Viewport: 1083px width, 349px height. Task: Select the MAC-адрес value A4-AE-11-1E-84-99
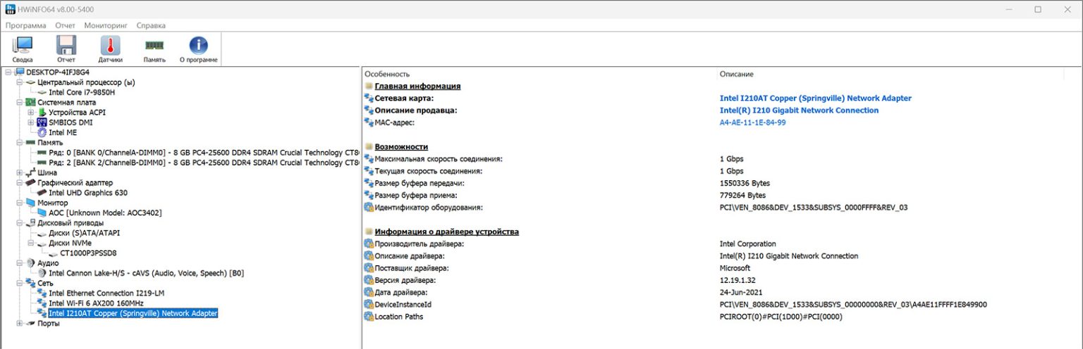[x=752, y=122]
